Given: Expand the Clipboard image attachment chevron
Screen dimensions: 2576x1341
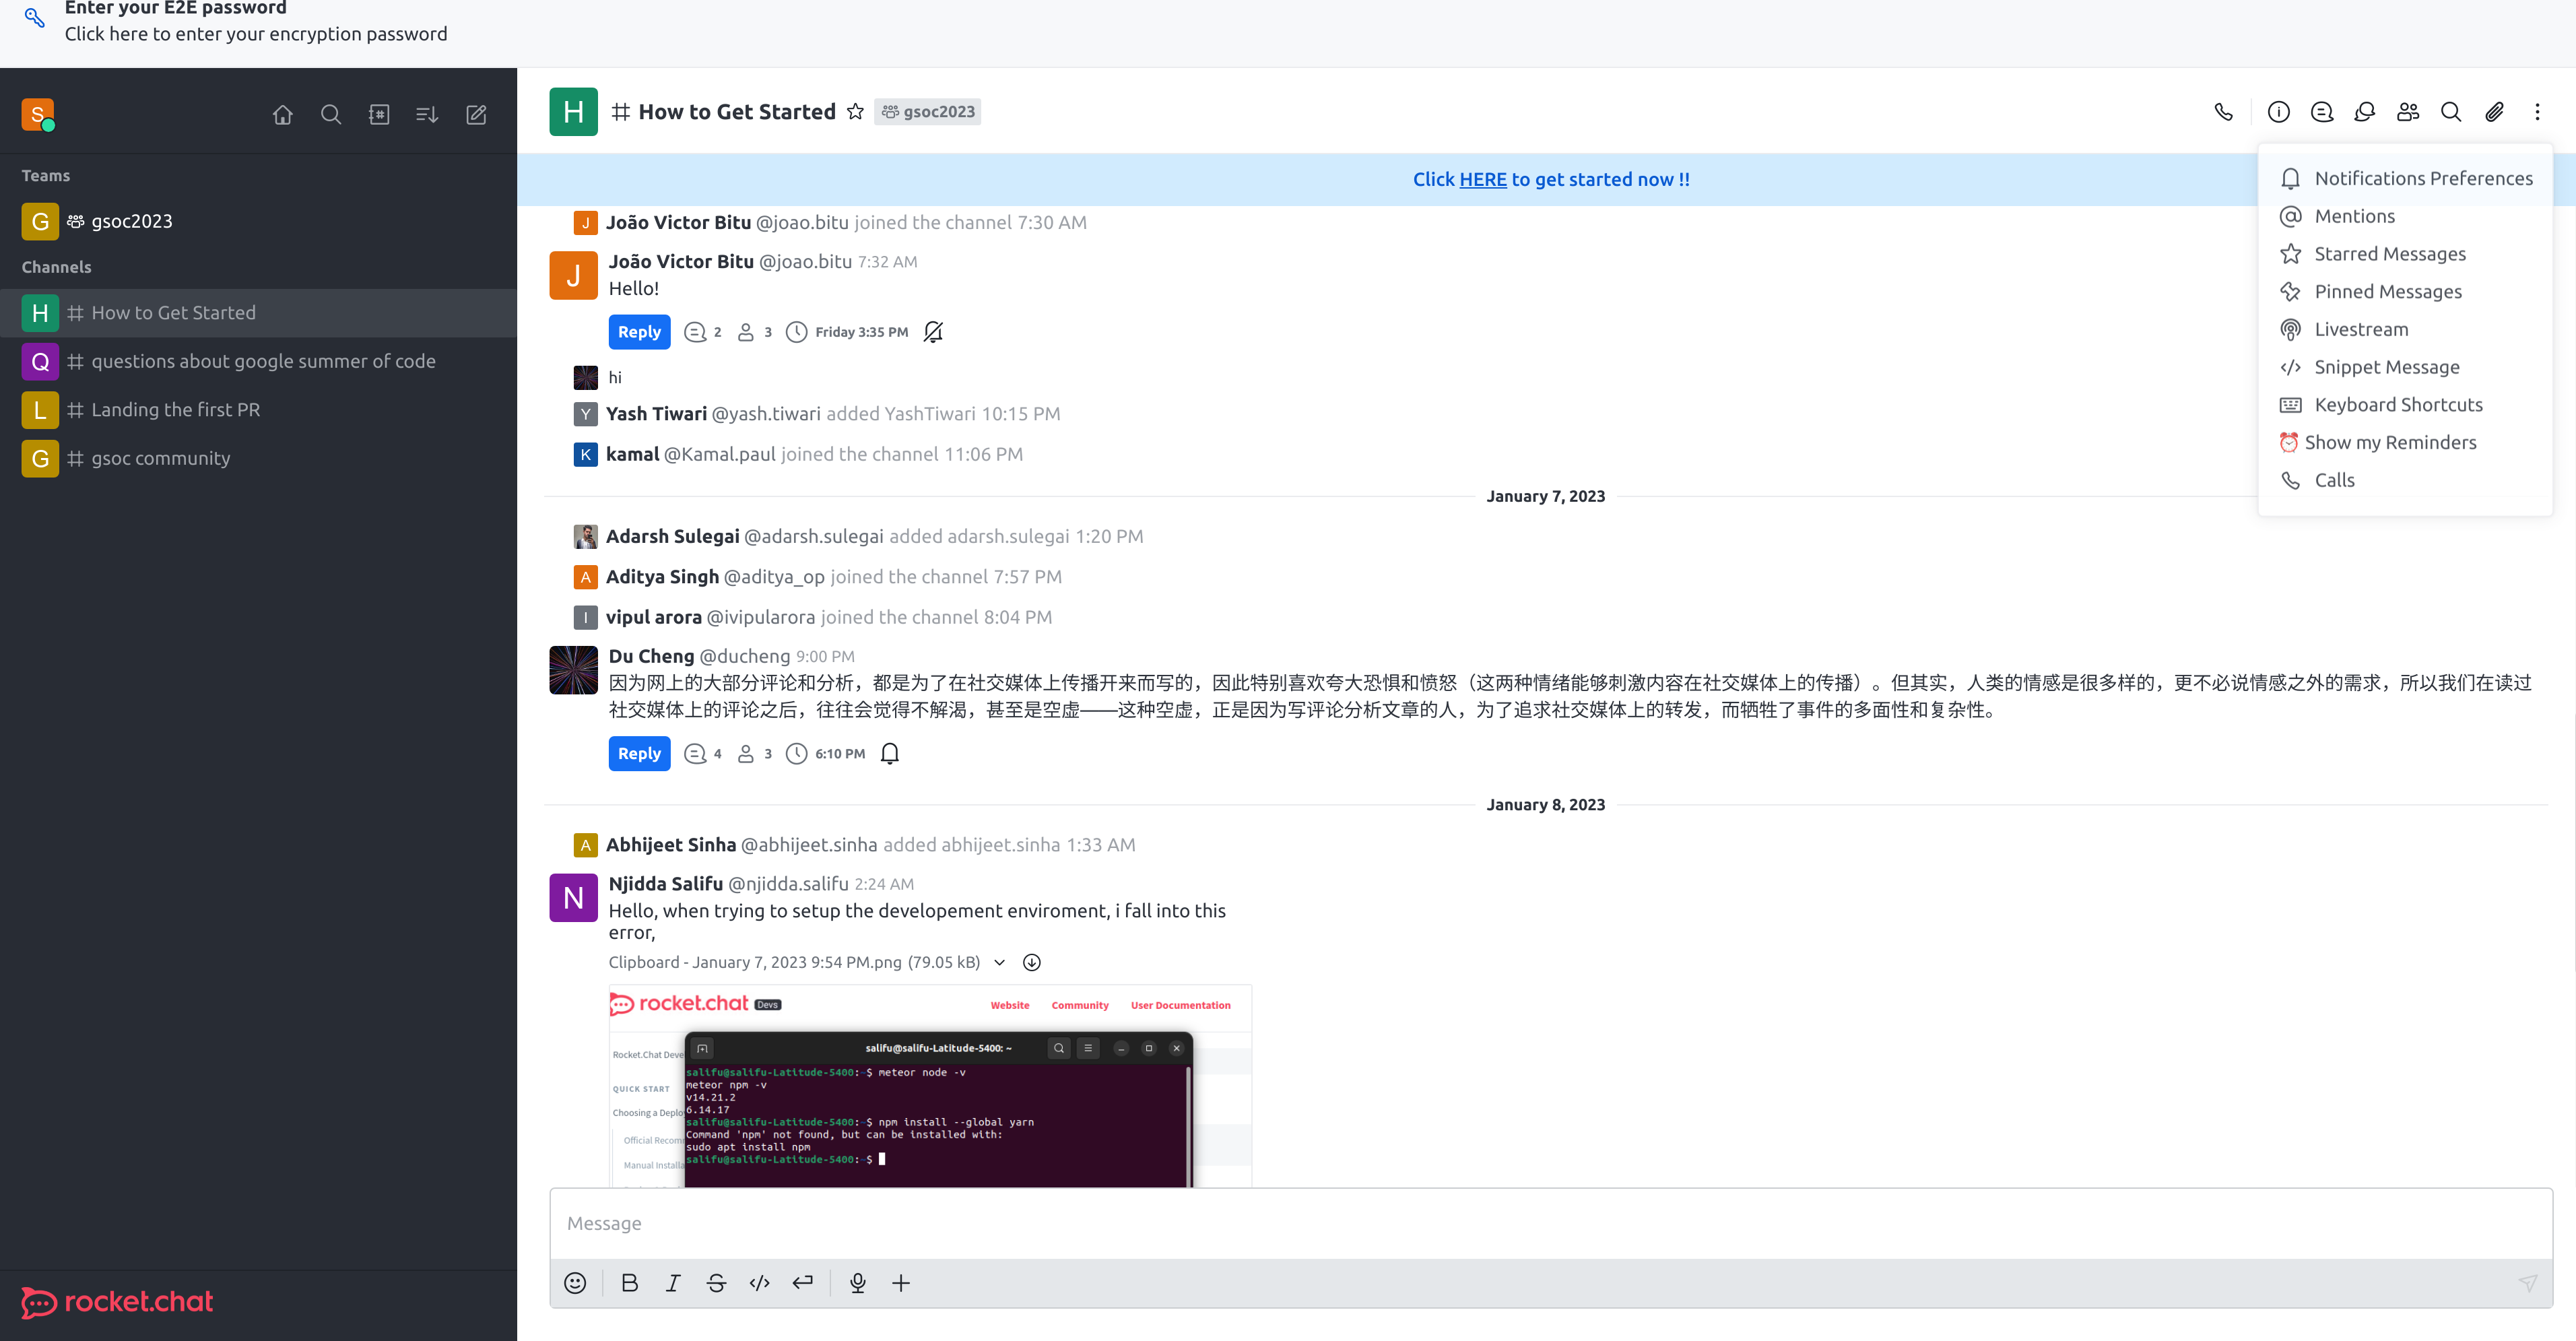Looking at the screenshot, I should point(999,962).
